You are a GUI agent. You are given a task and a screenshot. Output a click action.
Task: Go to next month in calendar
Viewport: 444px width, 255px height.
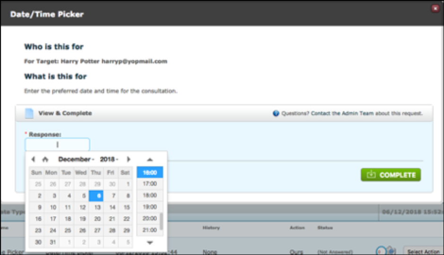(x=129, y=159)
